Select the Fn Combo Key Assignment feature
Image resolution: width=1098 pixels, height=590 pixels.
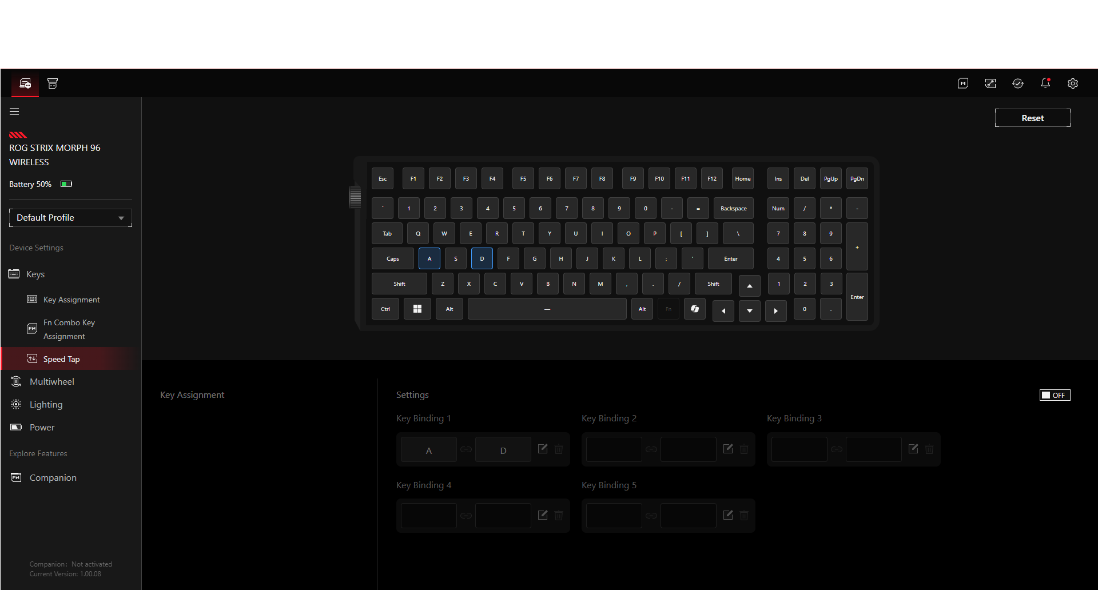tap(69, 329)
